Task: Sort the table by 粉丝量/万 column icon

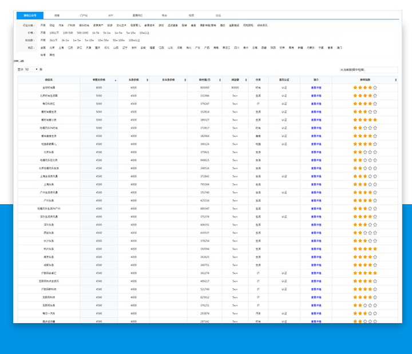Action: (221, 80)
